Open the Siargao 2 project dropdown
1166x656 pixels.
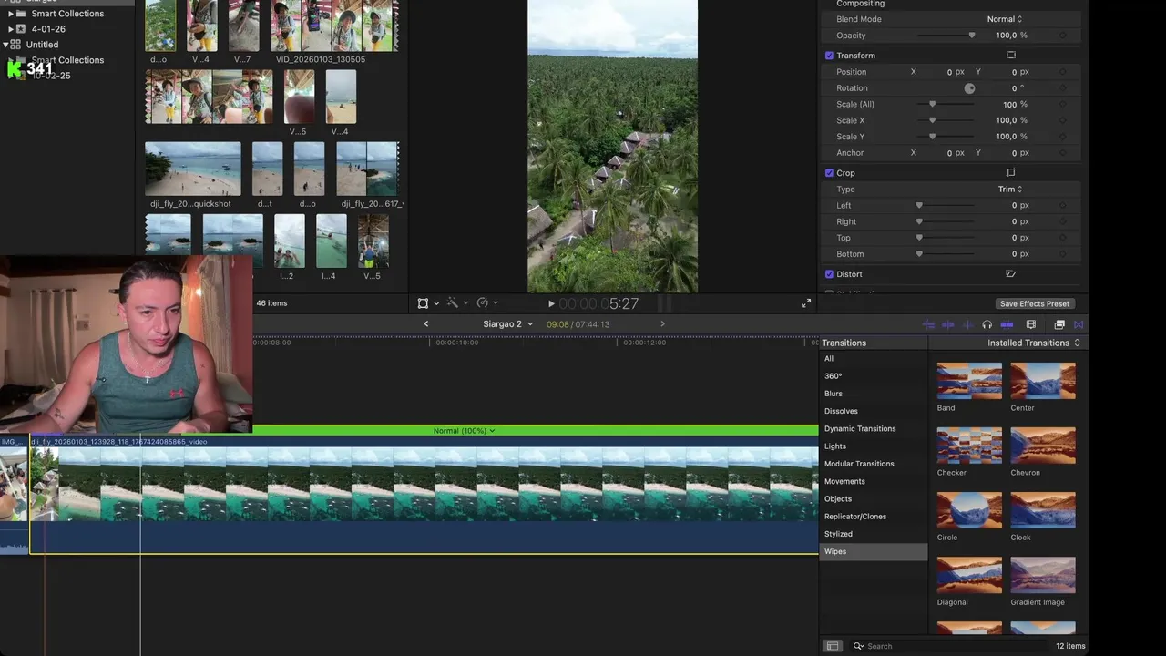(x=507, y=324)
